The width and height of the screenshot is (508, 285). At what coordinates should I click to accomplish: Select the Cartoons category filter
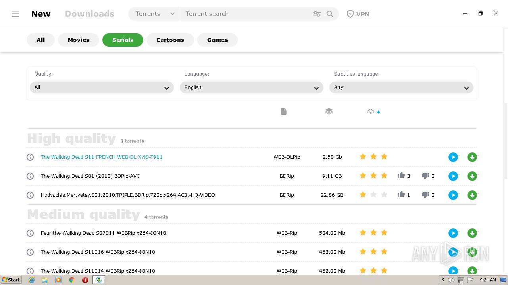coord(170,40)
